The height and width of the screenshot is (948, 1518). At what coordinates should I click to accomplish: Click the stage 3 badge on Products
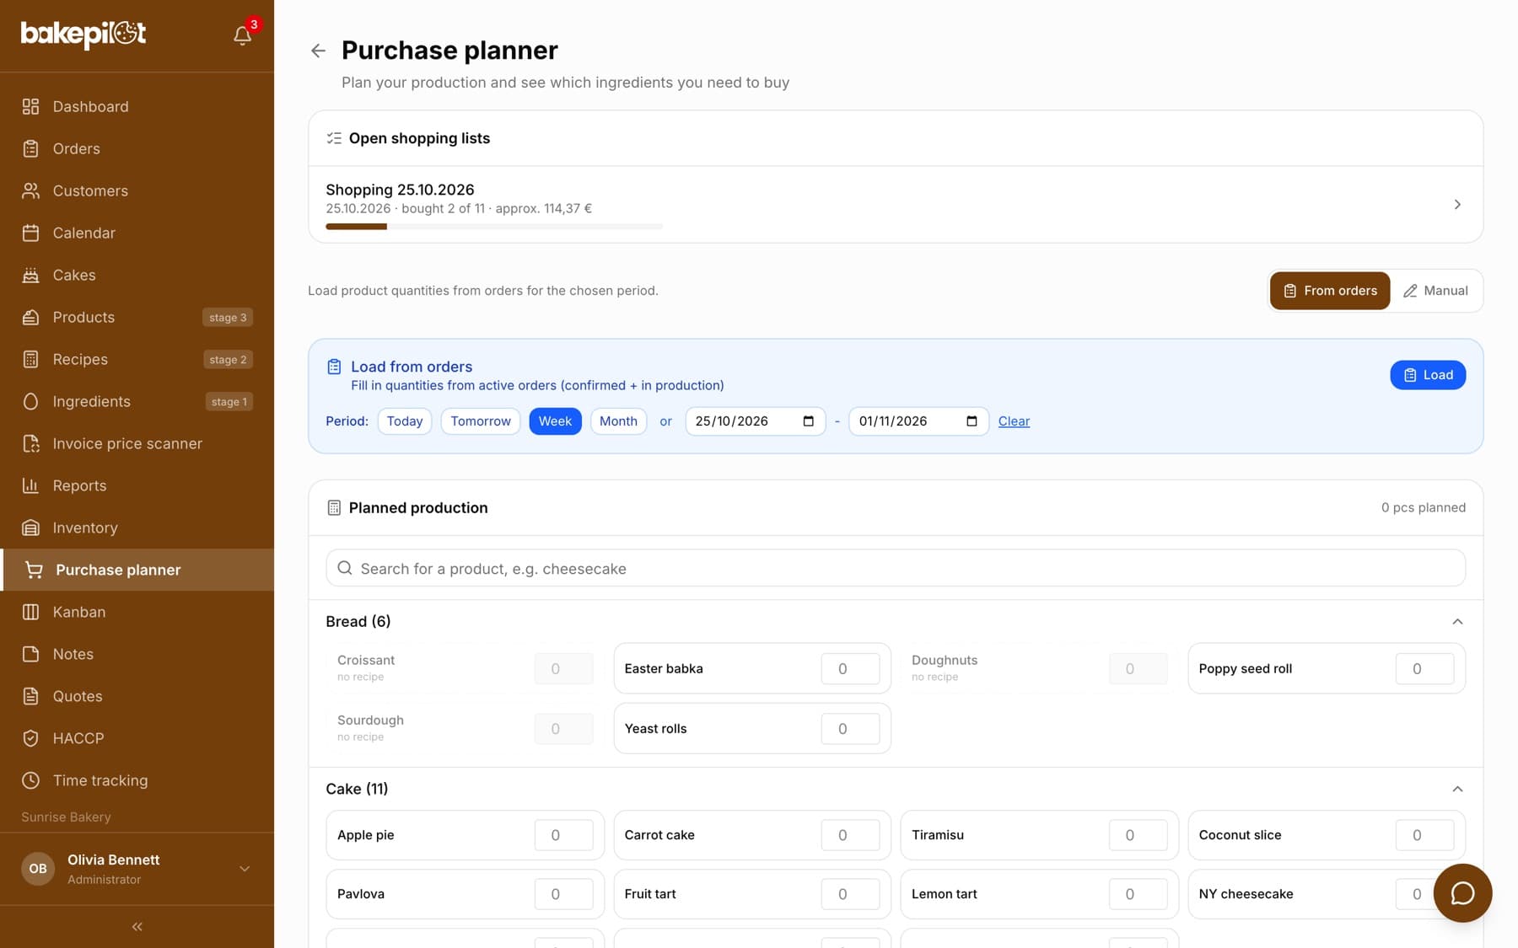(228, 318)
